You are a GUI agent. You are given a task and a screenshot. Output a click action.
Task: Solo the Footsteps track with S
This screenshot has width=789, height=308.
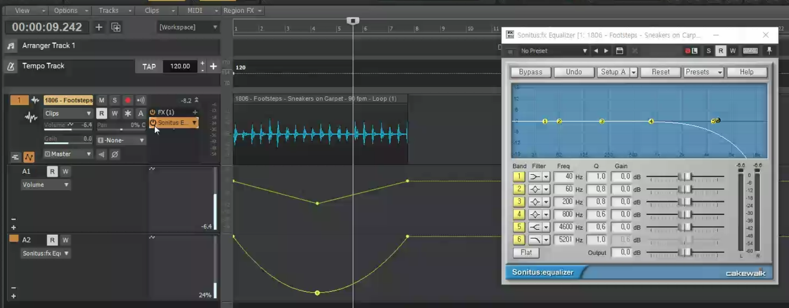coord(115,100)
